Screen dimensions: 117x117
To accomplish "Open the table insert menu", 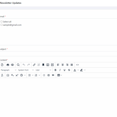I will (x=60, y=75).
